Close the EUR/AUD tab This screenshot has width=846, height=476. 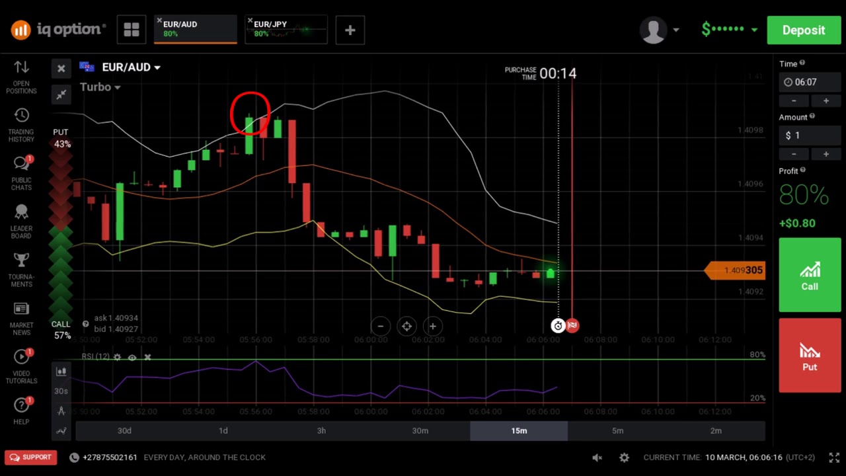pos(159,21)
